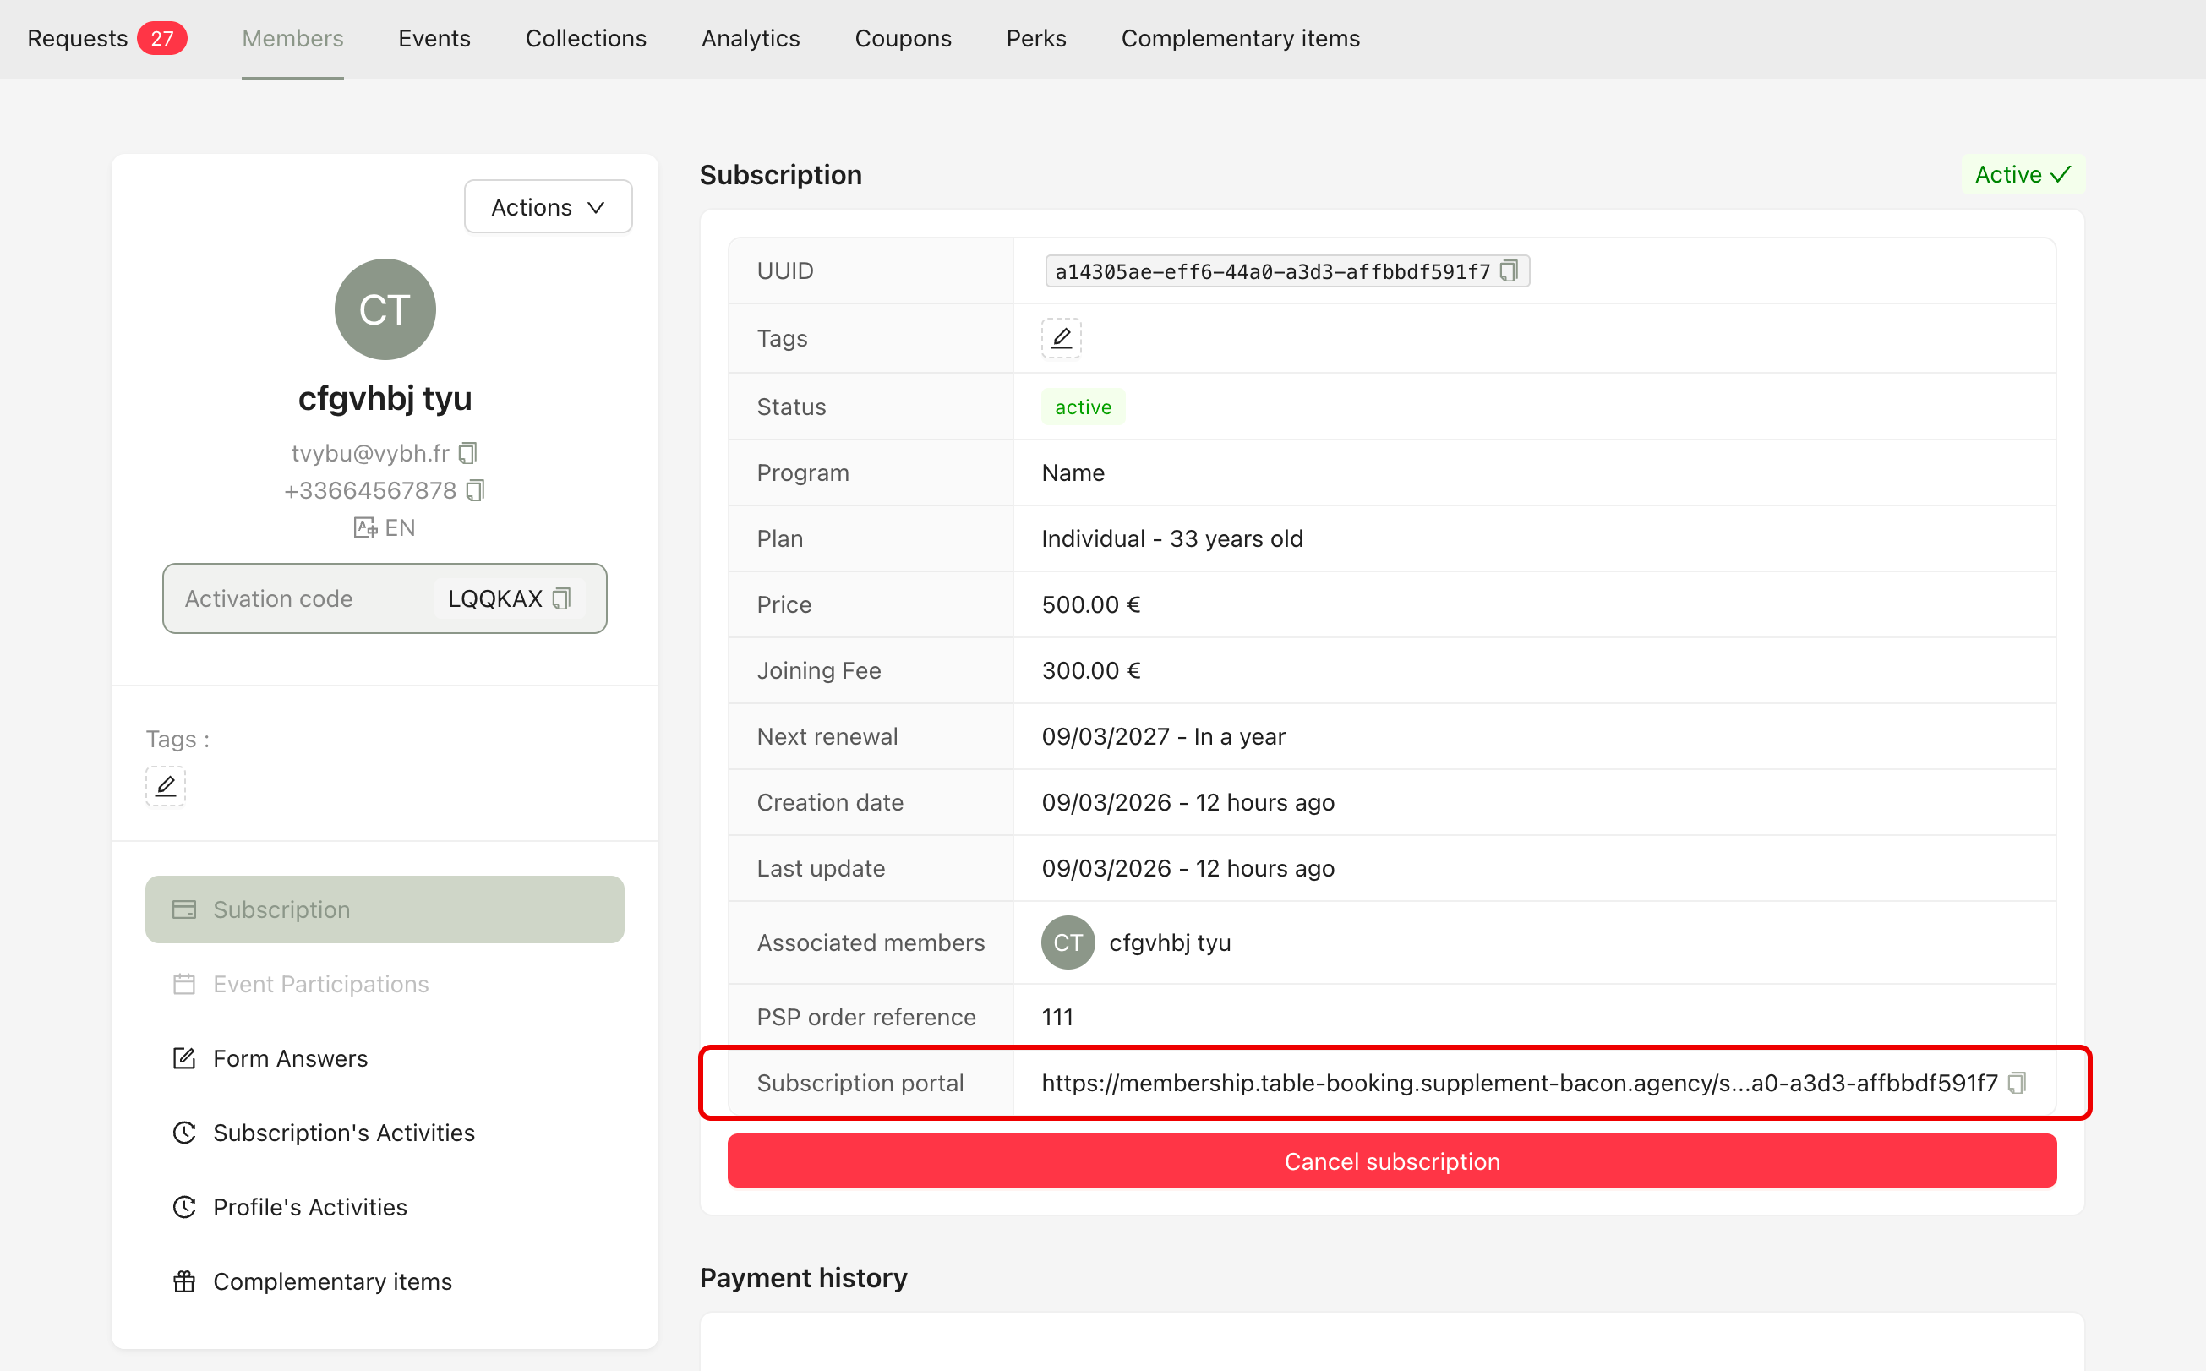This screenshot has height=1371, width=2206.
Task: Copy the LQQKAX activation code
Action: [x=562, y=598]
